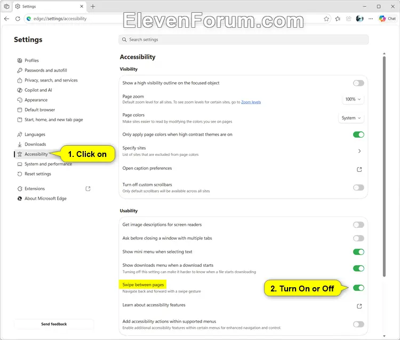Click the Privacy lock icon

20,81
